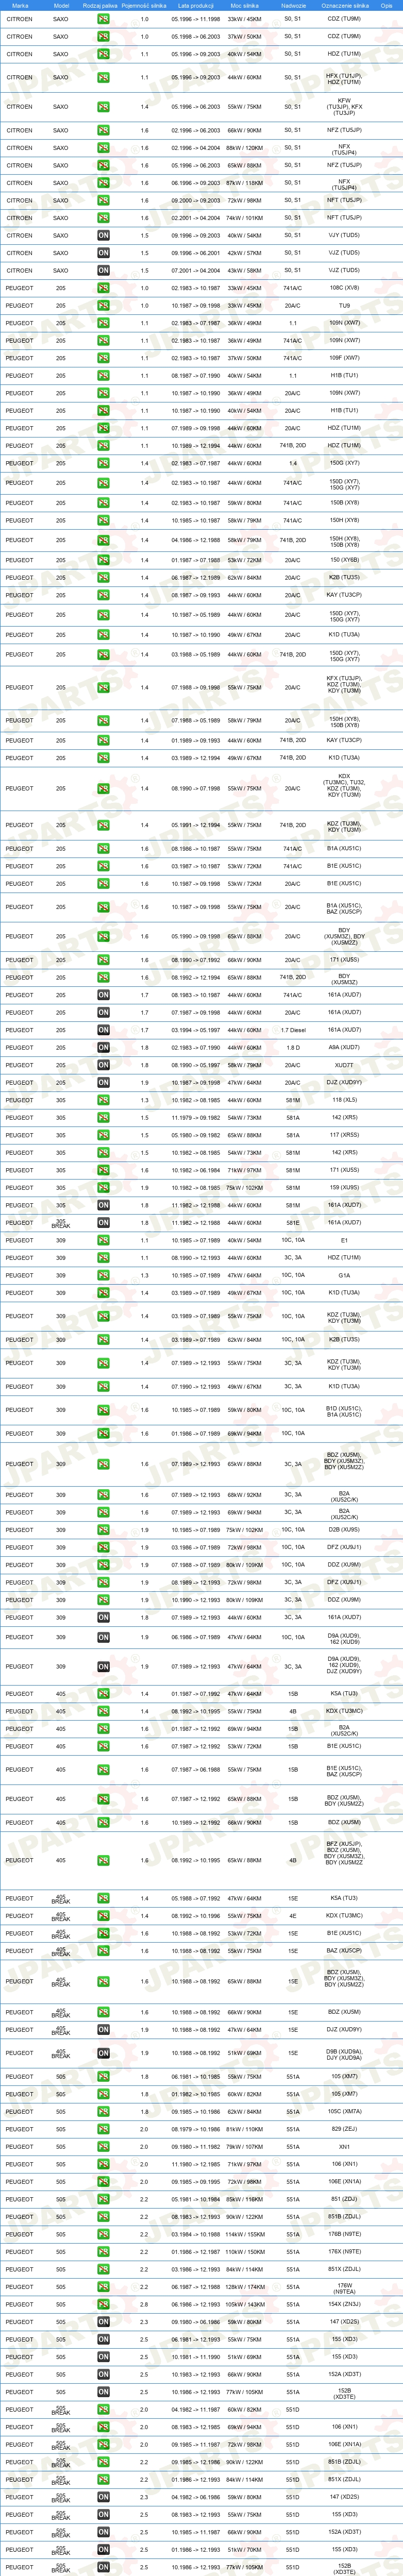Select the 74kW / 101KM power cell
Image resolution: width=403 pixels, height=2576 pixels.
(x=245, y=218)
